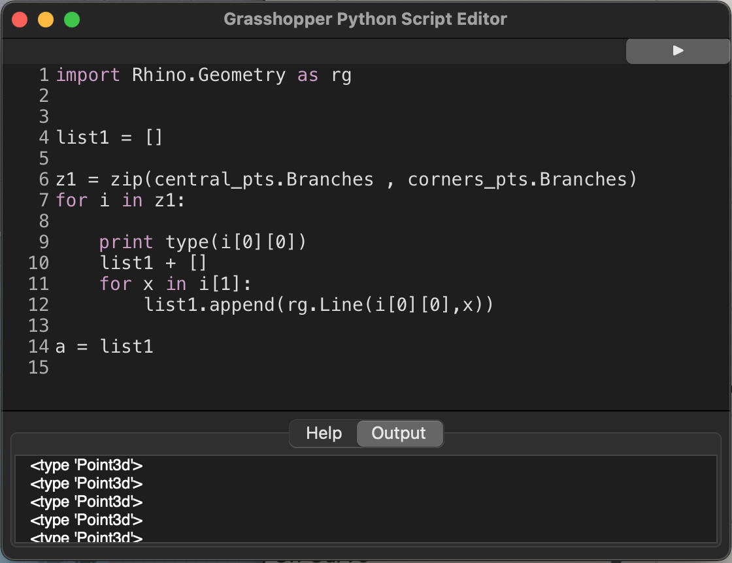Screen dimensions: 732x563
Task: Minimize the script editor with the yellow button
Action: (x=46, y=20)
